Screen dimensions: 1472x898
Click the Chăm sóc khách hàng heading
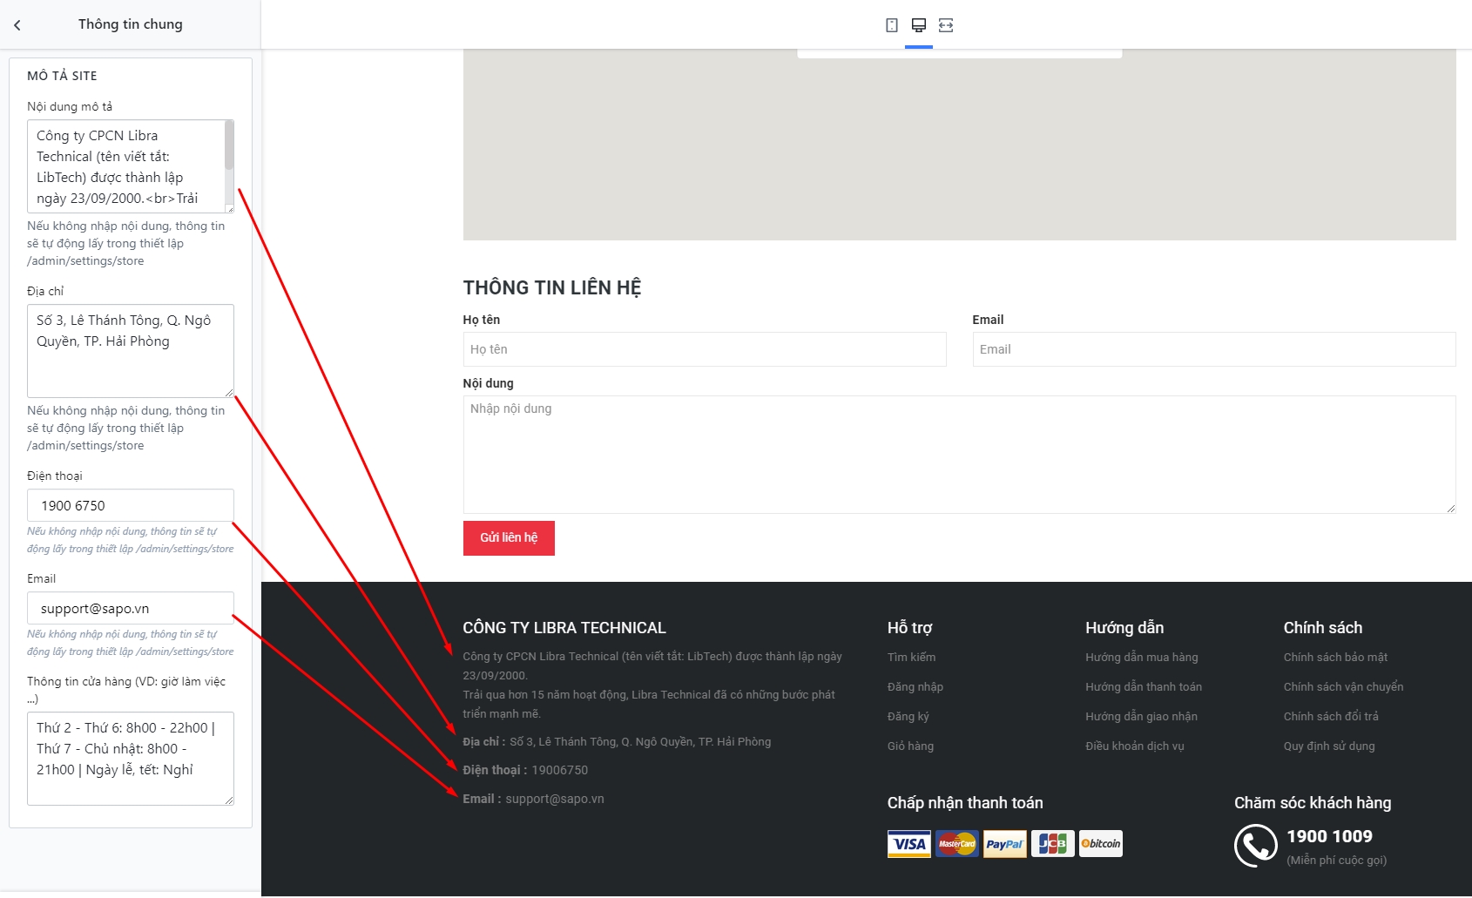point(1313,803)
